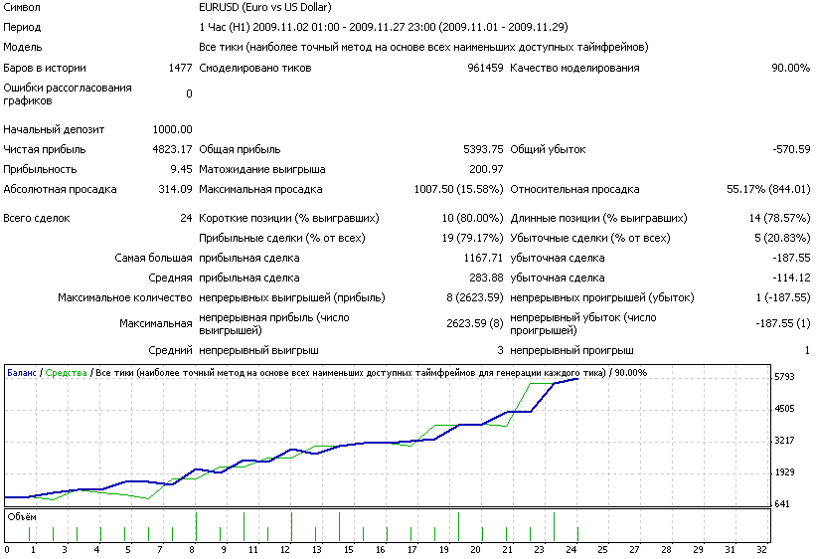Click the Чистая прибыль value 4823.17
816x559 pixels.
point(172,149)
